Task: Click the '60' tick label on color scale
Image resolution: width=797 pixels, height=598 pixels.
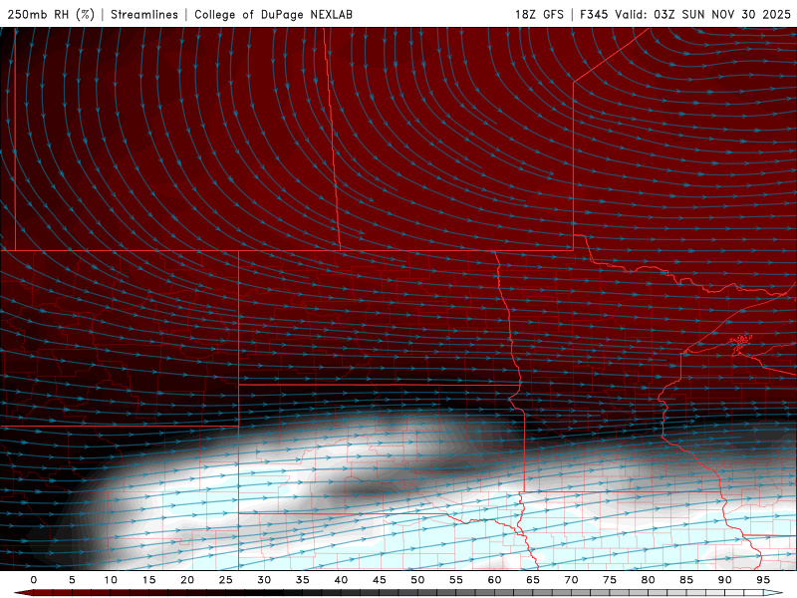Action: pos(494,580)
